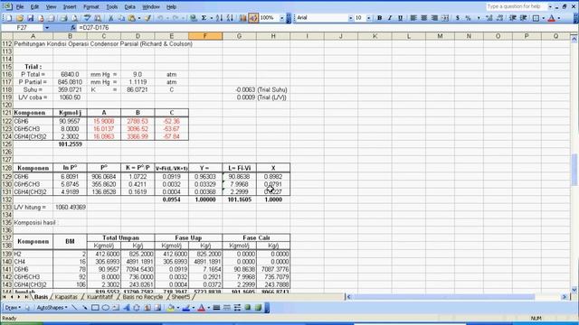
Task: Select the P Total value 6840.0 cell
Action: point(70,74)
